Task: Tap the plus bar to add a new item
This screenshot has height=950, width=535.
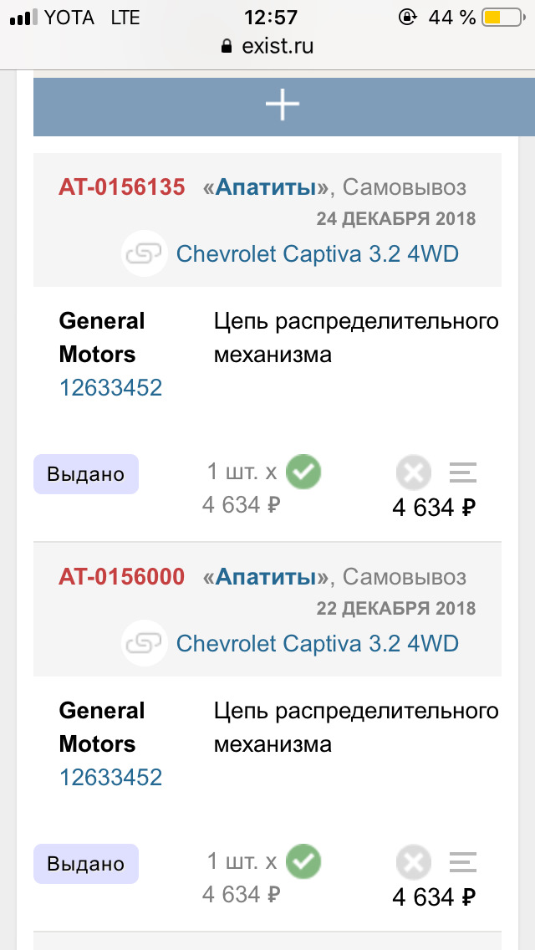Action: (282, 105)
